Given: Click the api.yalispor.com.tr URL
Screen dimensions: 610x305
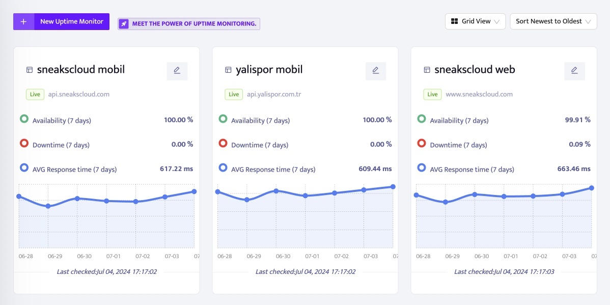Looking at the screenshot, I should (274, 94).
